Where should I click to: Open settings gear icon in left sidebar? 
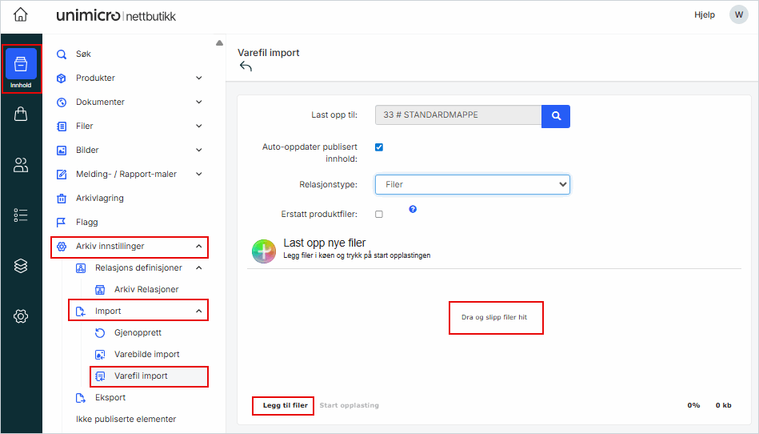click(x=21, y=316)
